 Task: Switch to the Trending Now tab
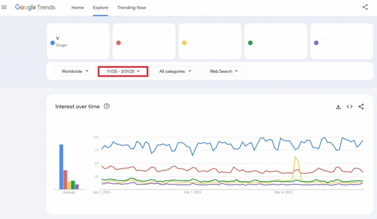click(x=132, y=8)
